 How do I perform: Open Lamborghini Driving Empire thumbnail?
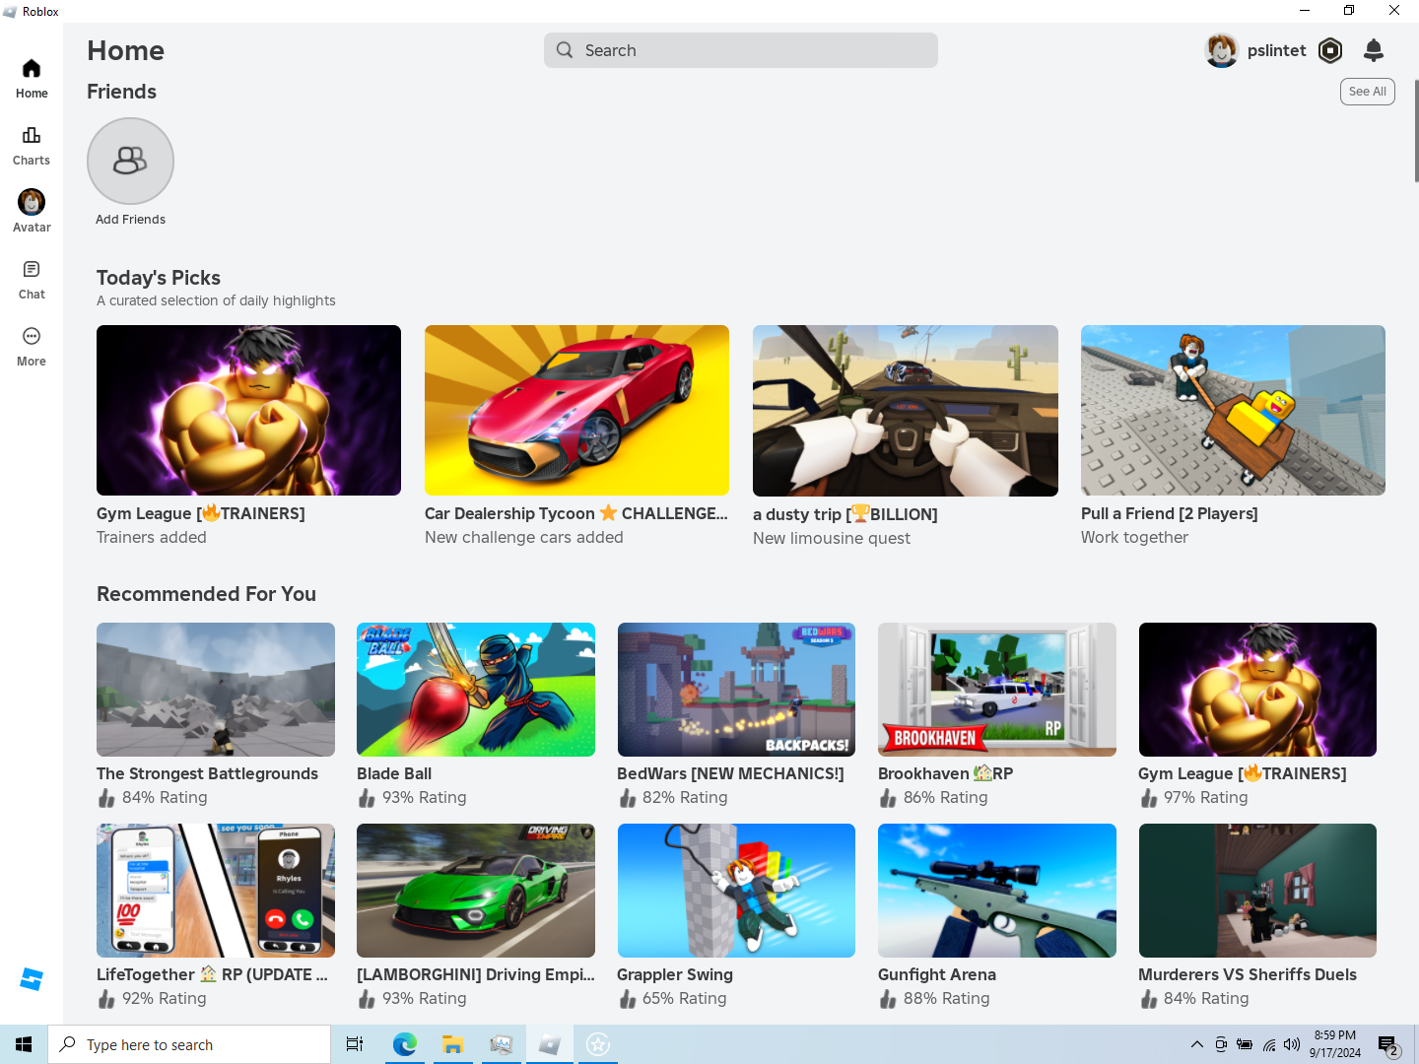tap(476, 891)
